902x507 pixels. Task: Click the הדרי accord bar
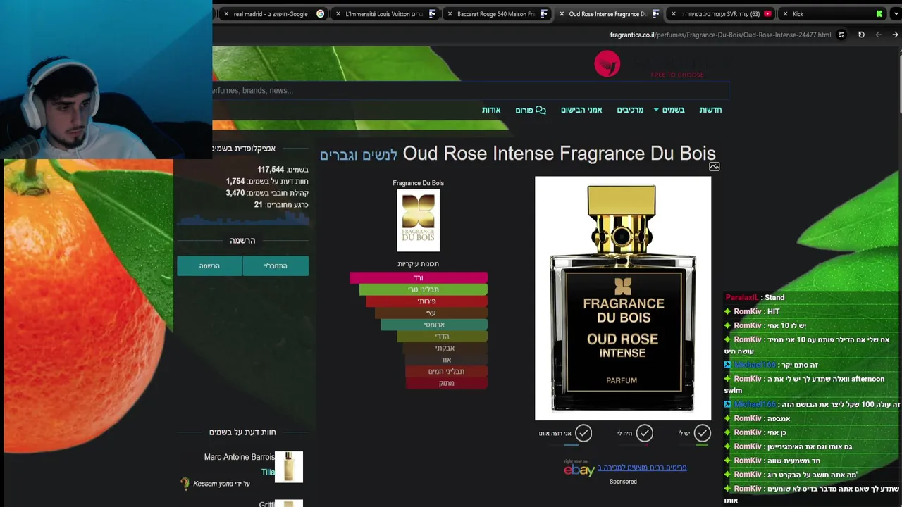click(442, 337)
